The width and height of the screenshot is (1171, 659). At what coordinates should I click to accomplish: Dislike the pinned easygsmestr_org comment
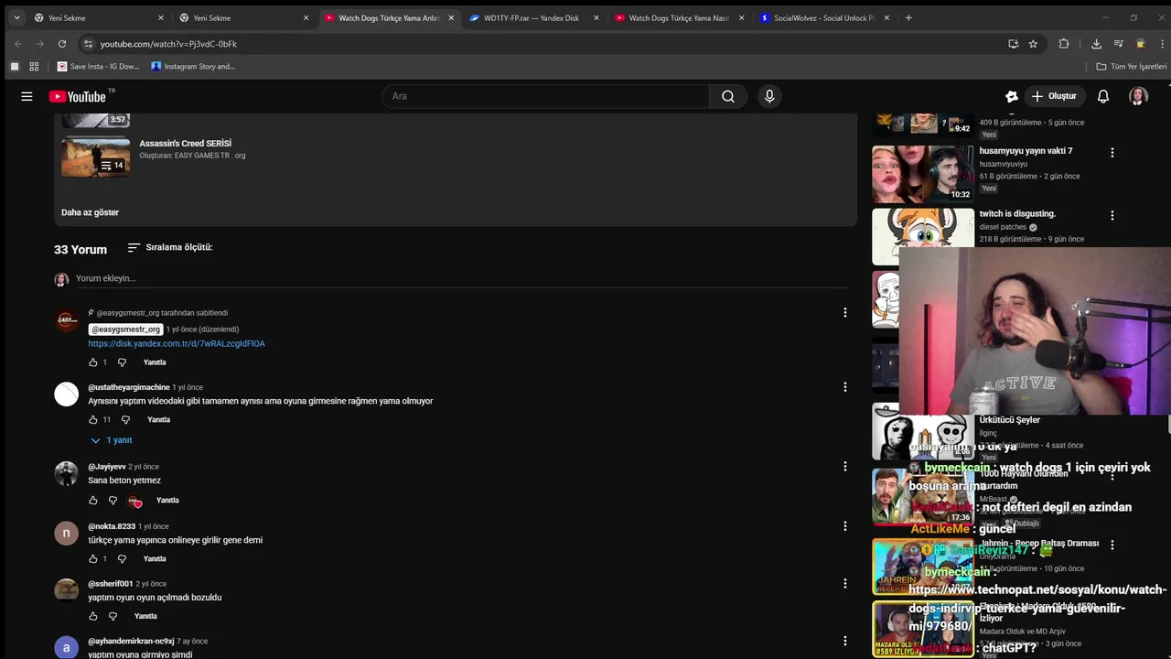coord(122,362)
